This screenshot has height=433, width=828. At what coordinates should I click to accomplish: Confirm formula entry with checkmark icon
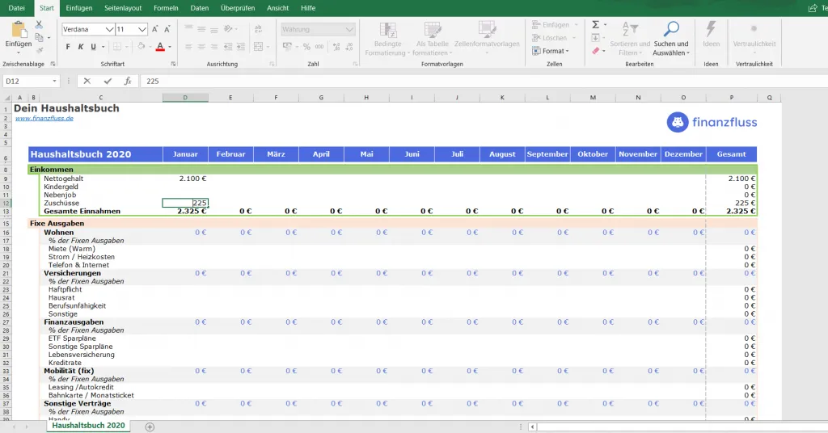pos(108,81)
